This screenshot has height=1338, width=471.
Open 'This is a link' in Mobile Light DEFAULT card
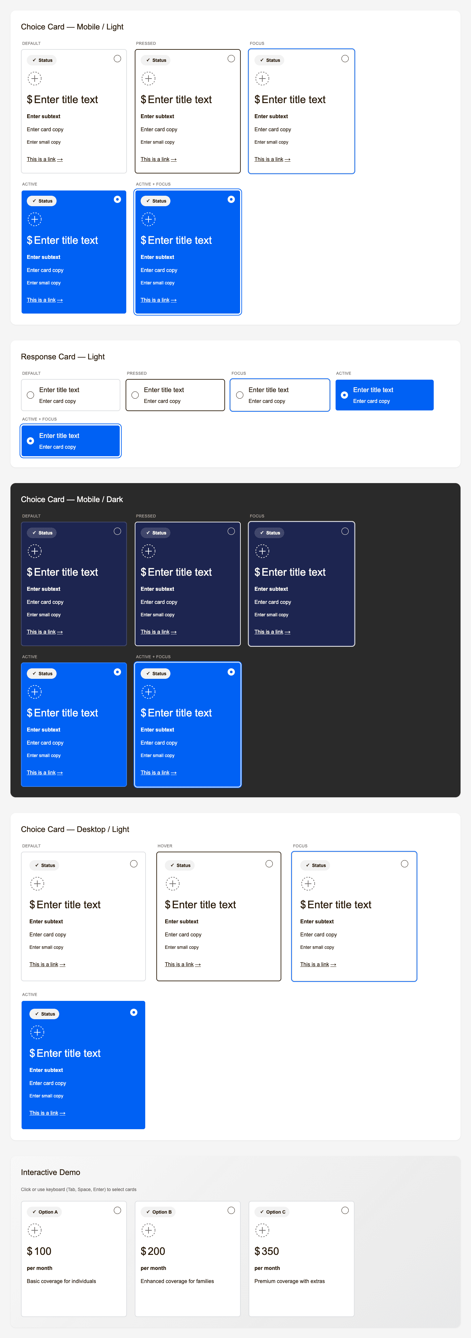click(45, 160)
